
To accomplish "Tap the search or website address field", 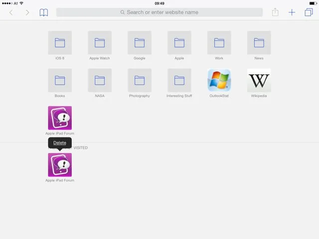I will tap(159, 12).
